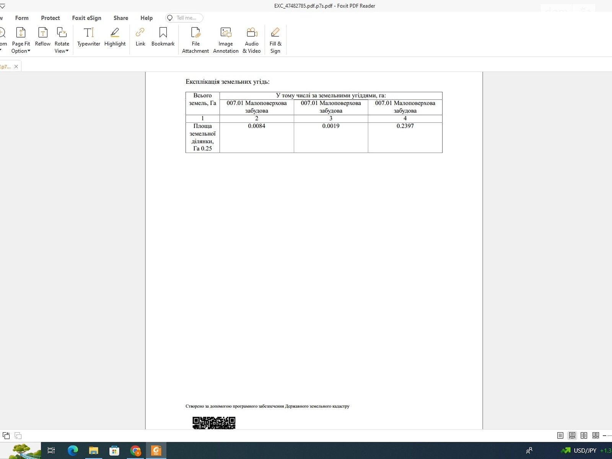
Task: Open quick access toolbar dropdown arrow
Action: click(x=2, y=6)
